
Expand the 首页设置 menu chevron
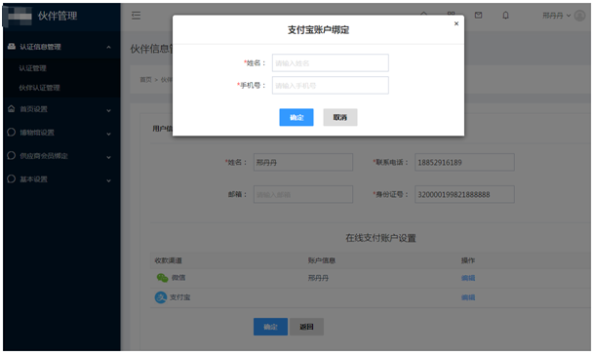pyautogui.click(x=108, y=110)
